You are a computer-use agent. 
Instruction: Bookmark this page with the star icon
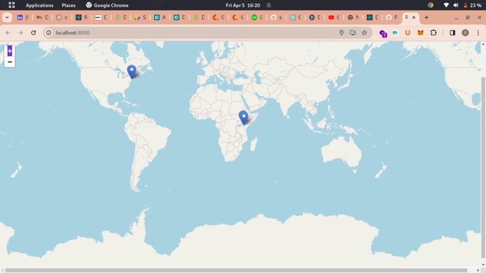[364, 33]
